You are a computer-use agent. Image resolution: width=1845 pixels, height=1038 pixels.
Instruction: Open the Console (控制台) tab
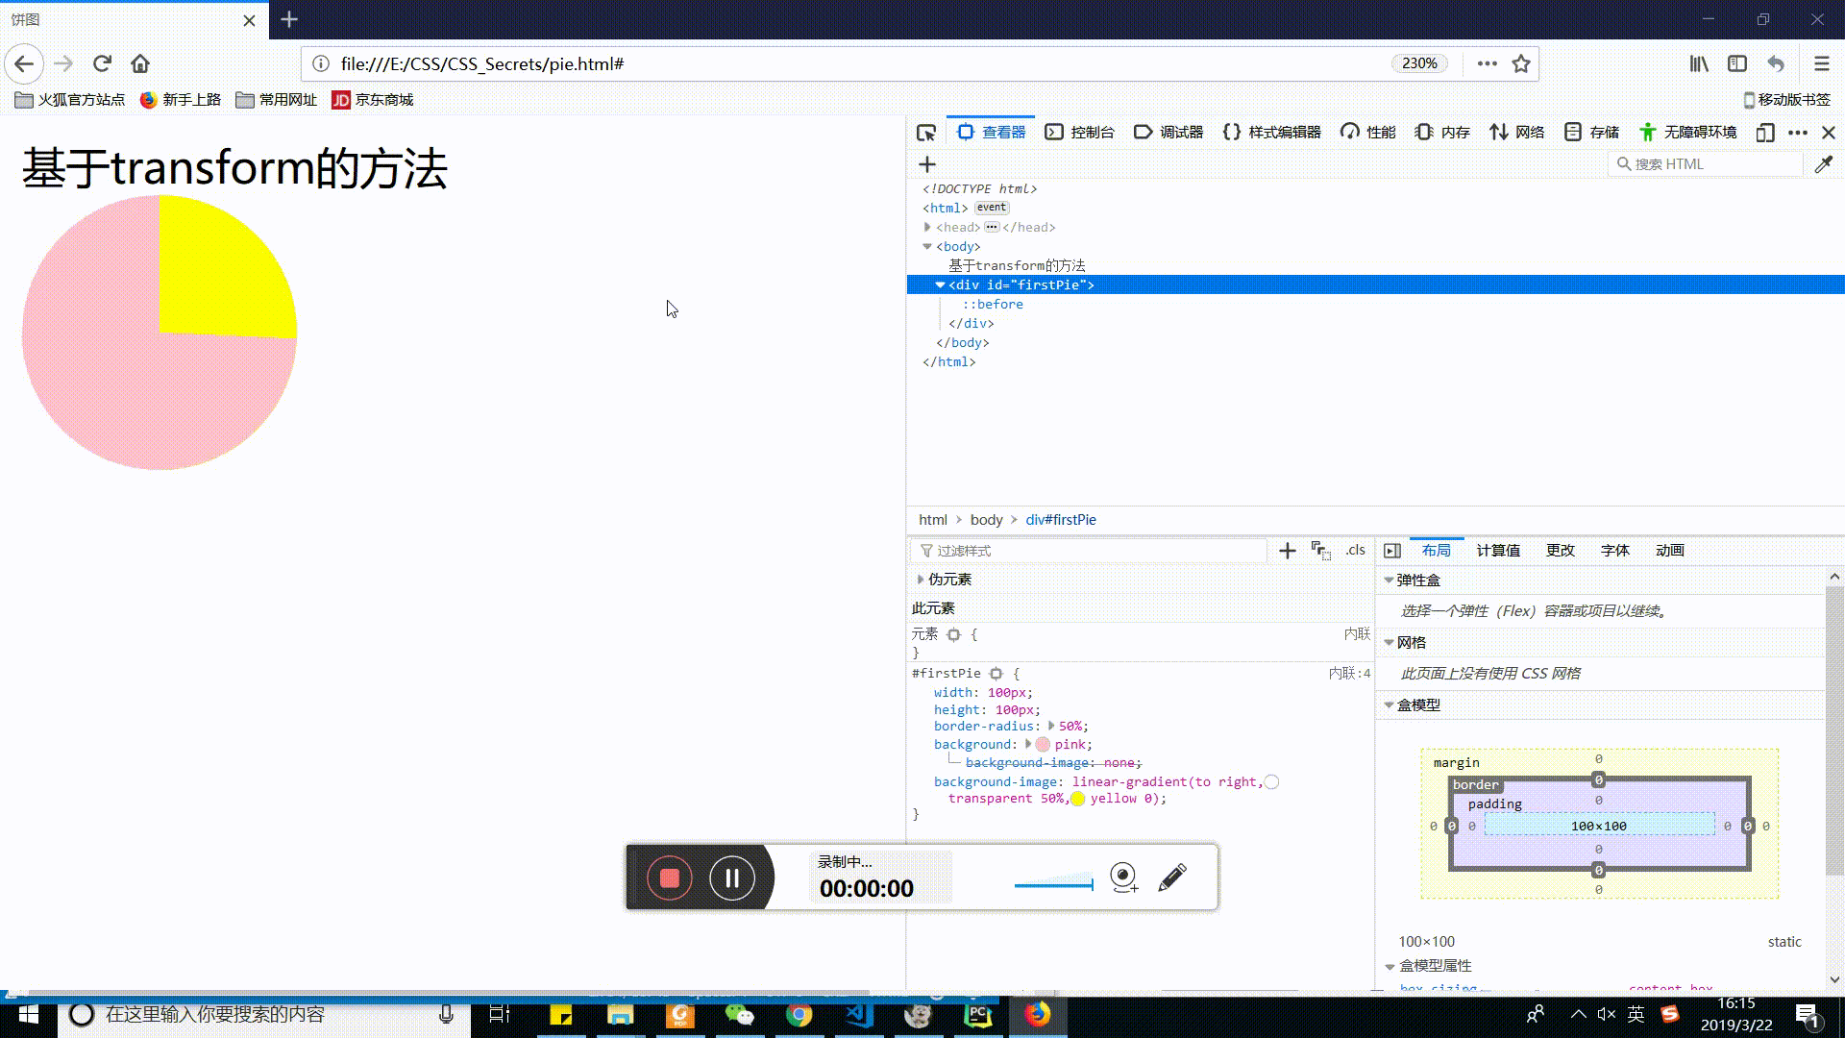(x=1080, y=133)
